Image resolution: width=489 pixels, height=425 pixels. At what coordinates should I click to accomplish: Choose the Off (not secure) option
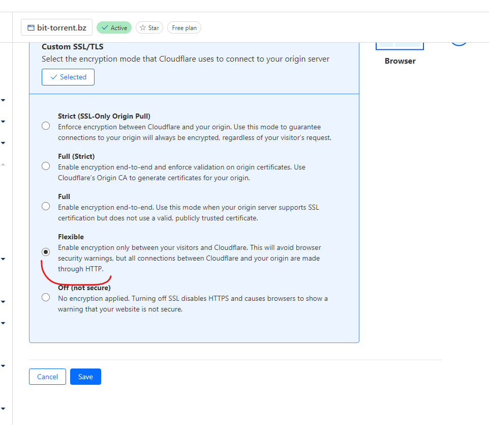coord(46,297)
